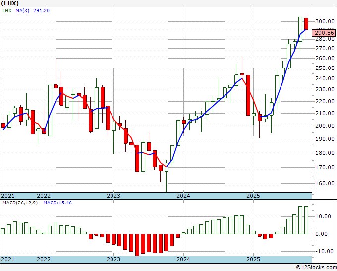
Task: Click 2024 on the MACD time axis
Action: pos(183,259)
